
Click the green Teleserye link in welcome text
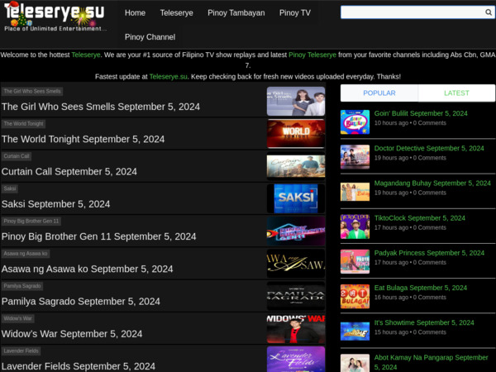[x=86, y=55]
